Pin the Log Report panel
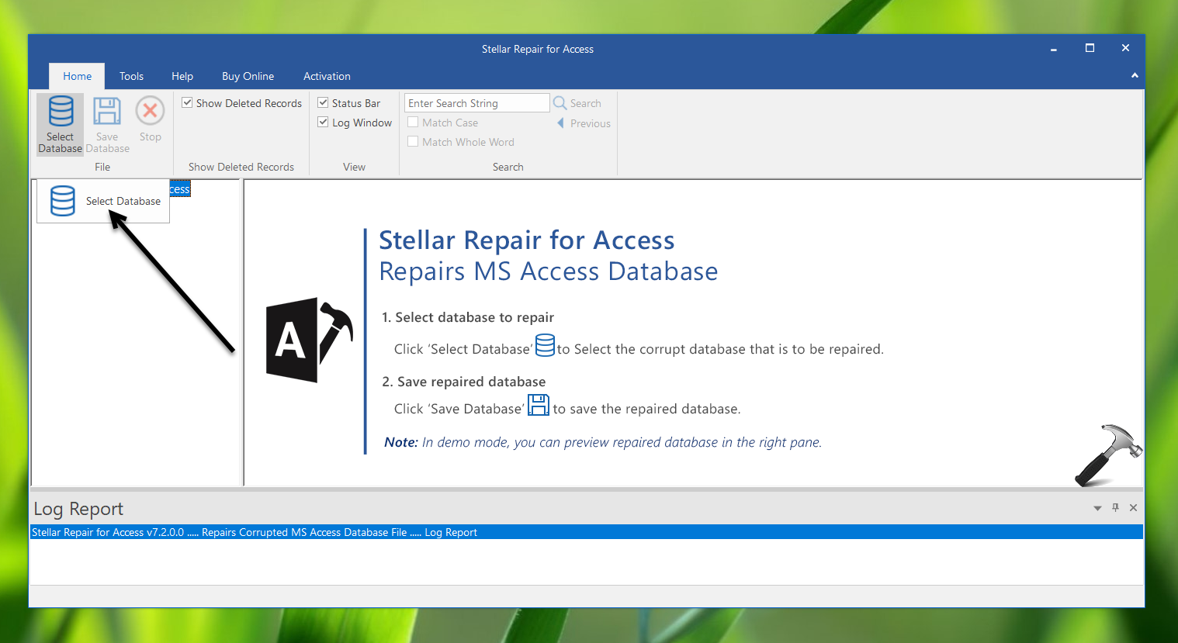 (x=1115, y=508)
